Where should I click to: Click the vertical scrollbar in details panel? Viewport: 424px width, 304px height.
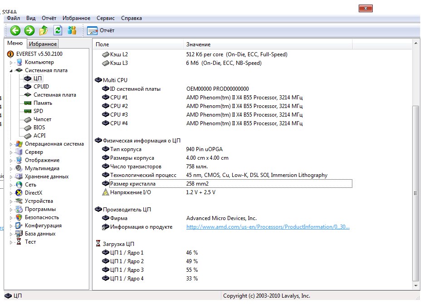click(x=415, y=193)
